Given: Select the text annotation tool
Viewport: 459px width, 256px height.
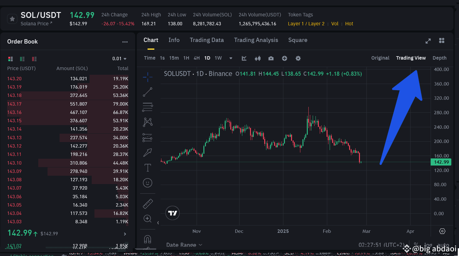Looking at the screenshot, I should pyautogui.click(x=148, y=167).
